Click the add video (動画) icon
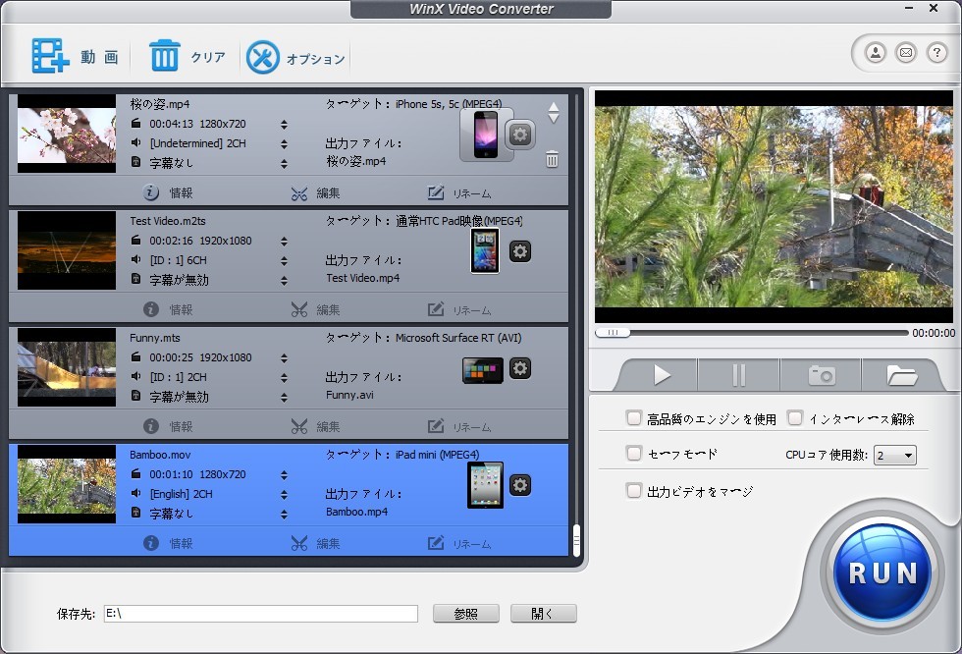Viewport: 962px width, 654px height. (49, 57)
